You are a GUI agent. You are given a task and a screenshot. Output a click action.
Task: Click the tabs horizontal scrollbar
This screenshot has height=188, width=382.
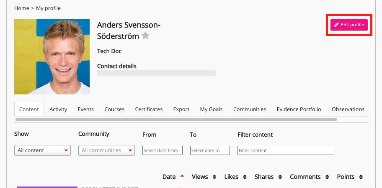click(176, 119)
